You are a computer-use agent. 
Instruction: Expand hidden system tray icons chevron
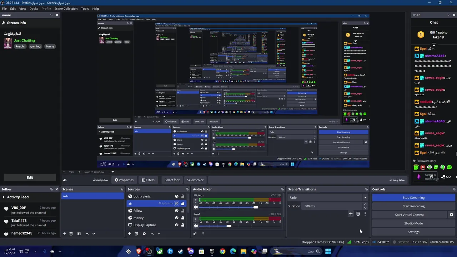click(x=60, y=251)
